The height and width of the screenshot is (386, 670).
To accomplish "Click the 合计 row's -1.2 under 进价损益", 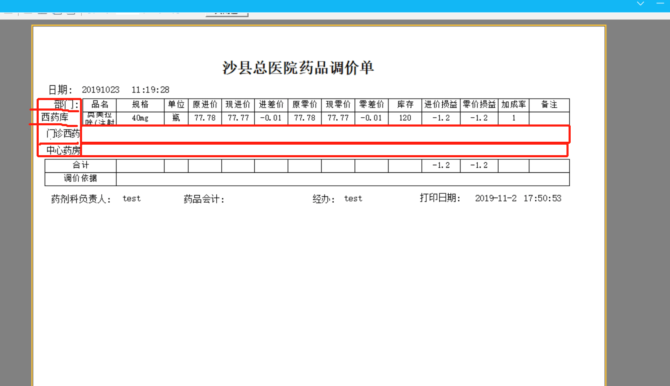I will 441,165.
